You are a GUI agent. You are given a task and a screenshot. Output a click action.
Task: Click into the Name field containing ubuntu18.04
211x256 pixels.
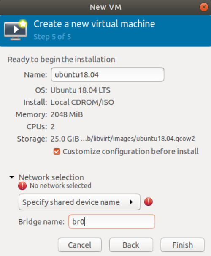click(108, 75)
